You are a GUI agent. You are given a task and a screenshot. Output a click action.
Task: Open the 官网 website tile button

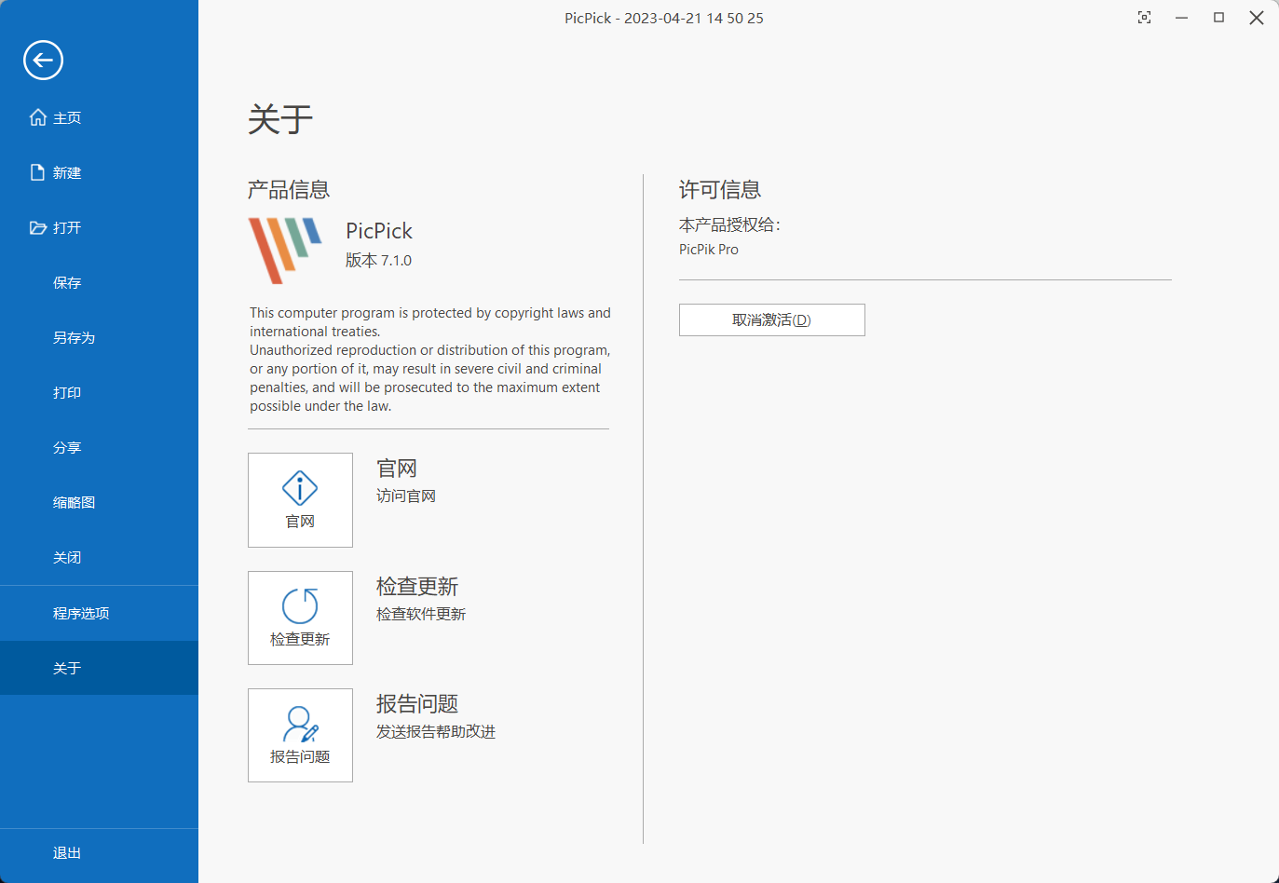(300, 500)
